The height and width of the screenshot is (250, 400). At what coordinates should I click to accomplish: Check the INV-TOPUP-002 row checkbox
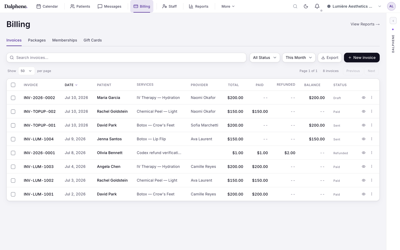coord(13,112)
